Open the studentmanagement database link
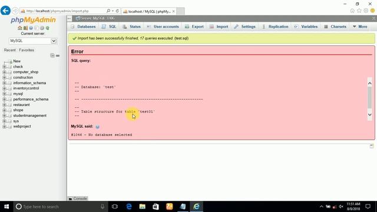 tap(30, 115)
